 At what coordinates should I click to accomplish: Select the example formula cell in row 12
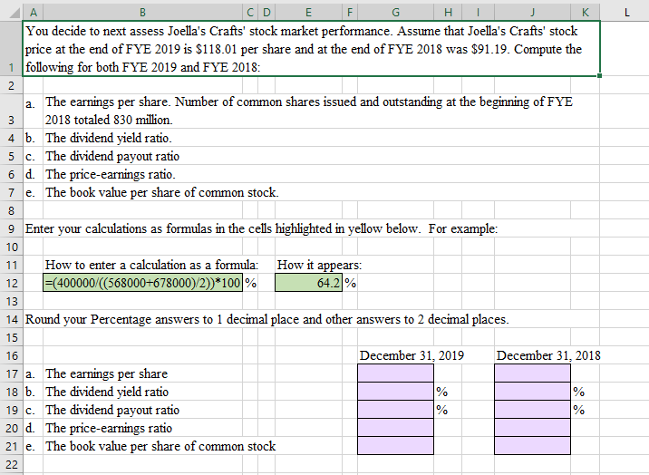(x=142, y=283)
